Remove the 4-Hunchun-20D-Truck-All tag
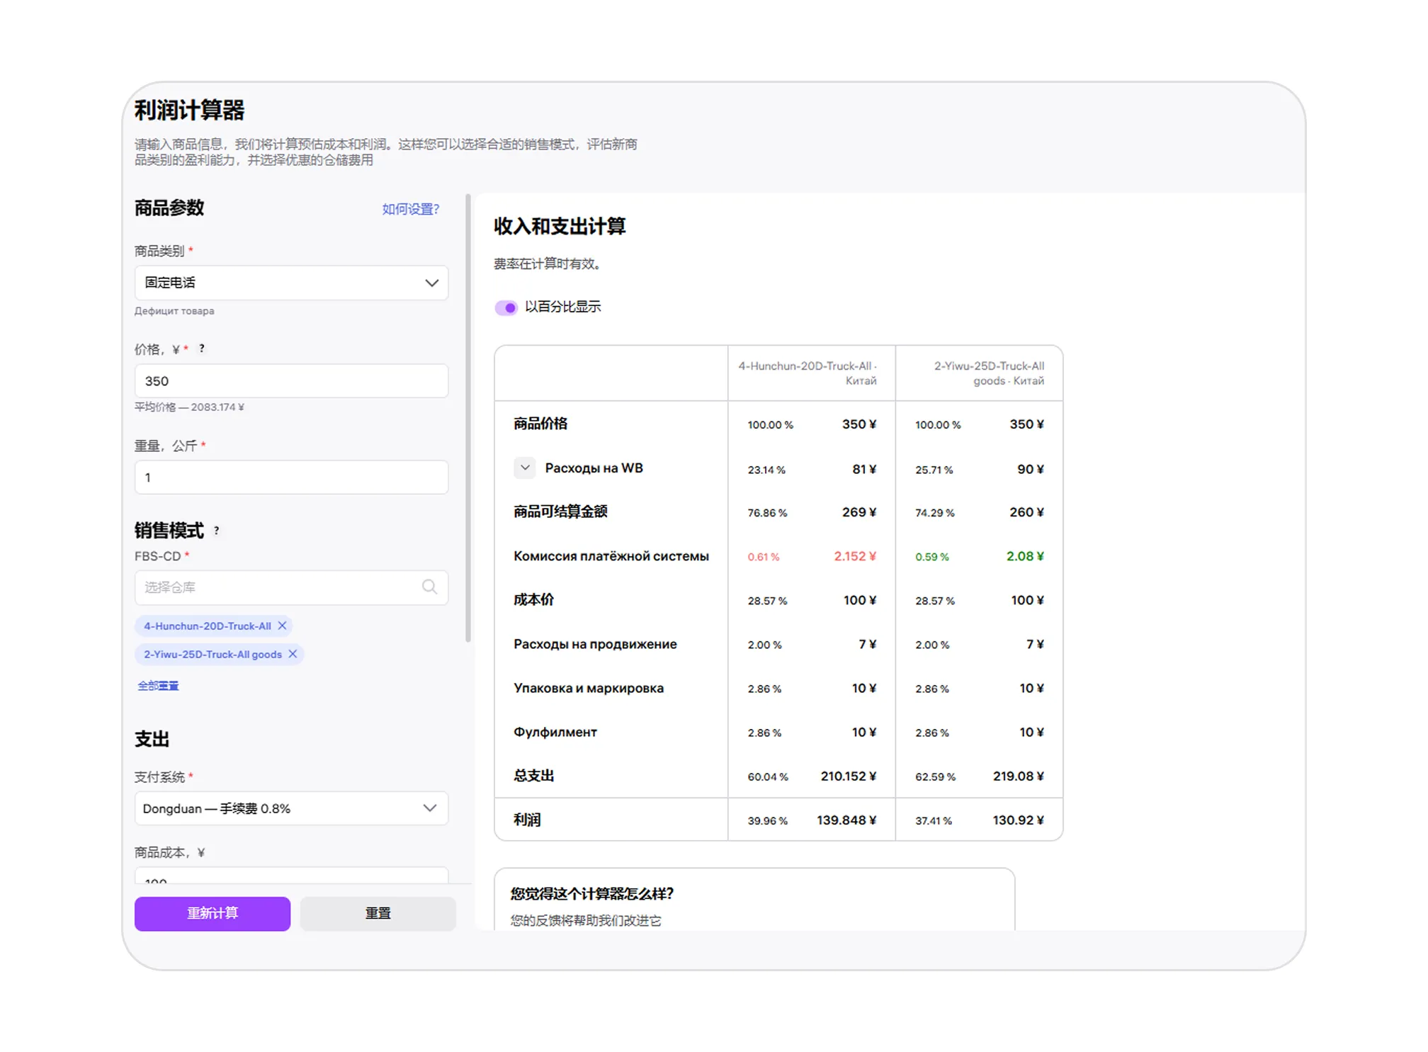1428x1052 pixels. 282,626
